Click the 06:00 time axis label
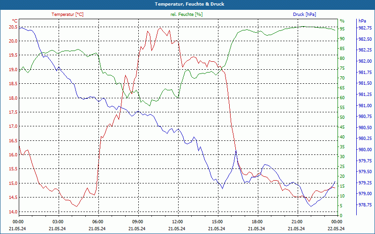 tap(97, 221)
